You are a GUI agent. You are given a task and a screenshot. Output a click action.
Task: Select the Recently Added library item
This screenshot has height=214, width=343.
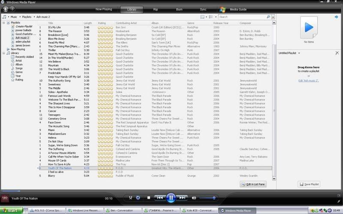24,57
